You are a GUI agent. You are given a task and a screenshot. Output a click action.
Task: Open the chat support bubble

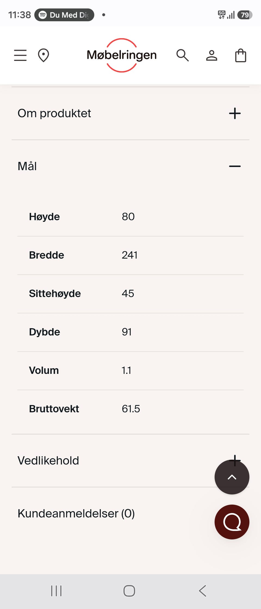tap(232, 522)
